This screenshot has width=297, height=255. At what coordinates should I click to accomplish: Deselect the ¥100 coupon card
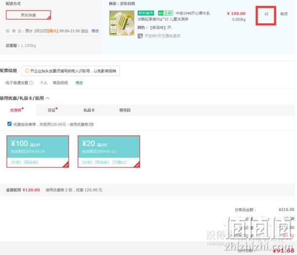point(37,151)
